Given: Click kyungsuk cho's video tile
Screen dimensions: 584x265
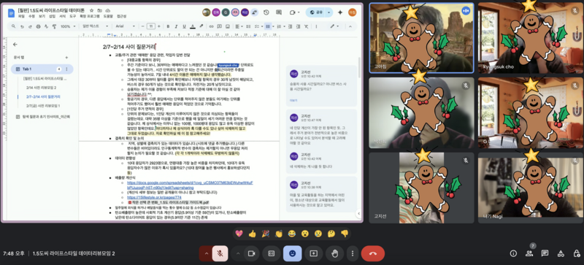Looking at the screenshot, I should pos(531,38).
